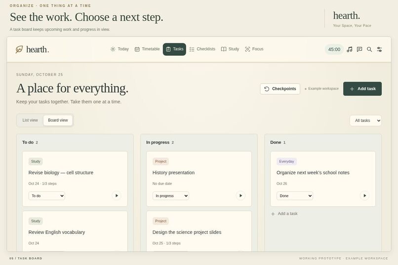Open the music note sounds icon
Screen dimensions: 398x265
click(x=350, y=49)
